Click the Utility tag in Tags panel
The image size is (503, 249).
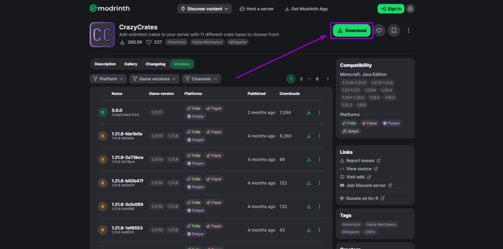(370, 232)
